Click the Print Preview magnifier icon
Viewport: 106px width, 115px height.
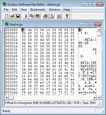pos(51,16)
